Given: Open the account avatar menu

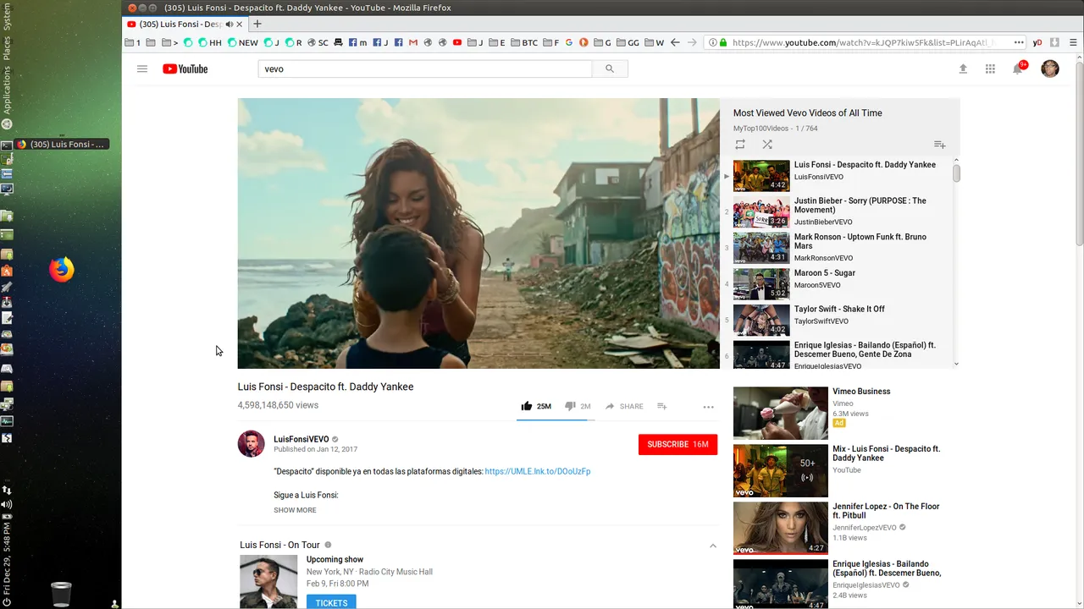Looking at the screenshot, I should 1050,69.
